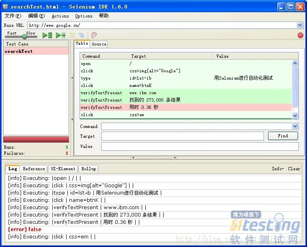Select the click css=img[alt="Google"] row
Image resolution: width=307 pixels, height=247 pixels.
pyautogui.click(x=186, y=71)
